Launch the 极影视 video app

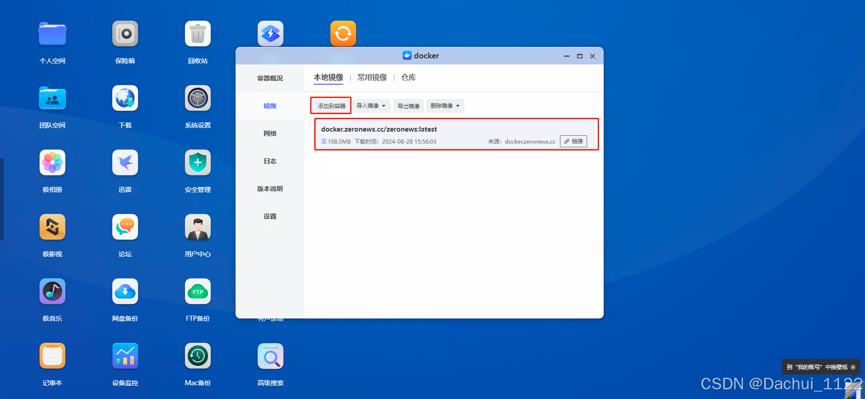click(x=52, y=227)
